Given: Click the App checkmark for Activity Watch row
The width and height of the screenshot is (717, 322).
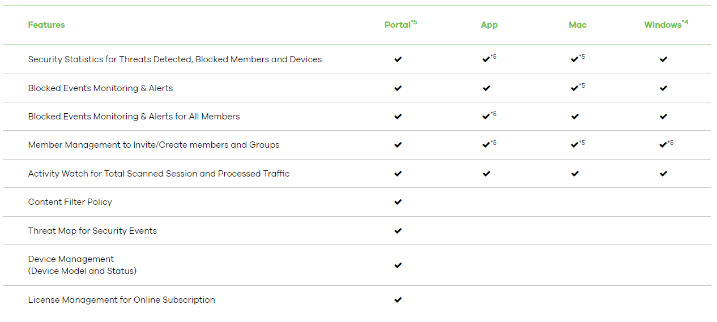Looking at the screenshot, I should coord(486,174).
